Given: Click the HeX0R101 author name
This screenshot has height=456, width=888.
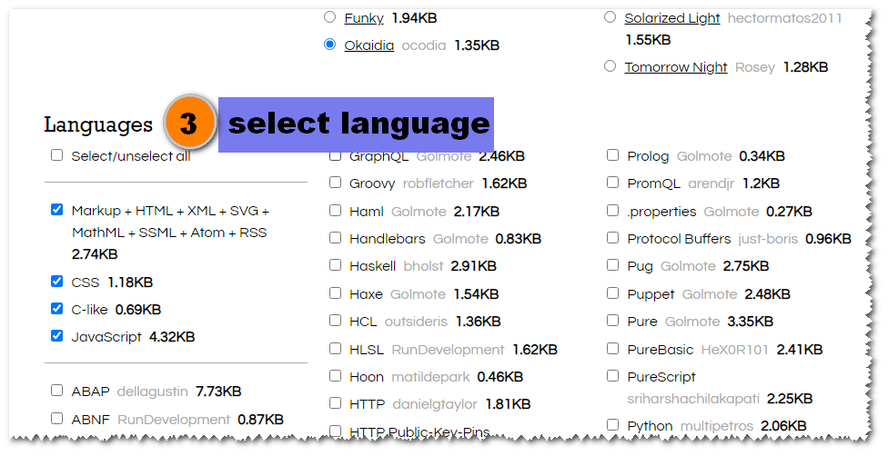Looking at the screenshot, I should tap(734, 350).
